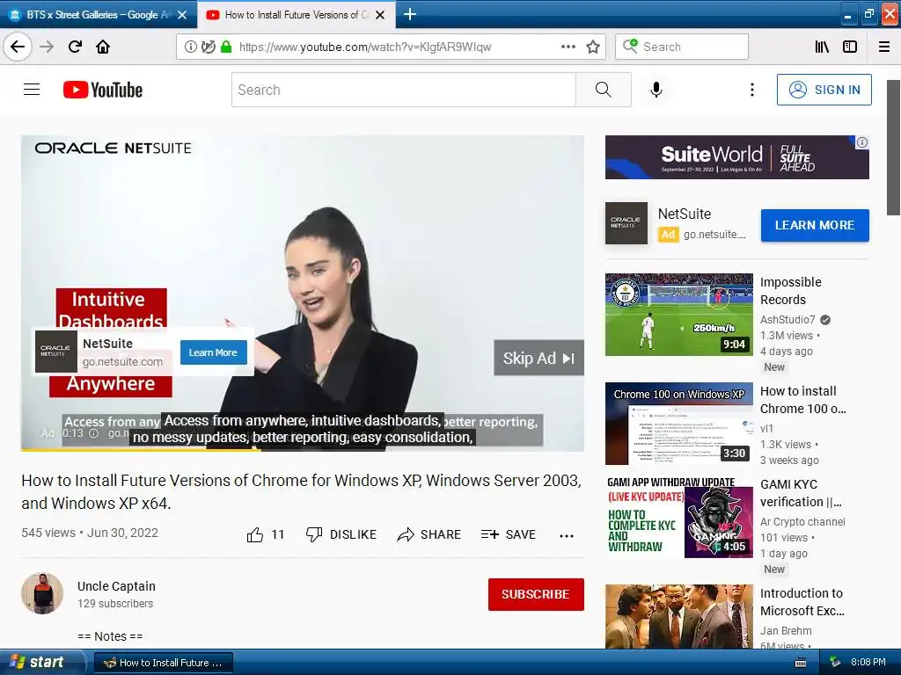The height and width of the screenshot is (675, 901).
Task: Open Uncle Captain channel avatar
Action: (42, 593)
